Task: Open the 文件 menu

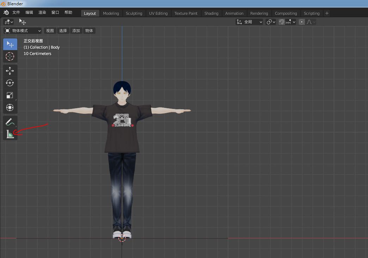Action: point(16,12)
